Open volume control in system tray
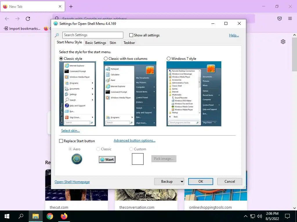Viewport: 297px width, 222px height. (260, 216)
